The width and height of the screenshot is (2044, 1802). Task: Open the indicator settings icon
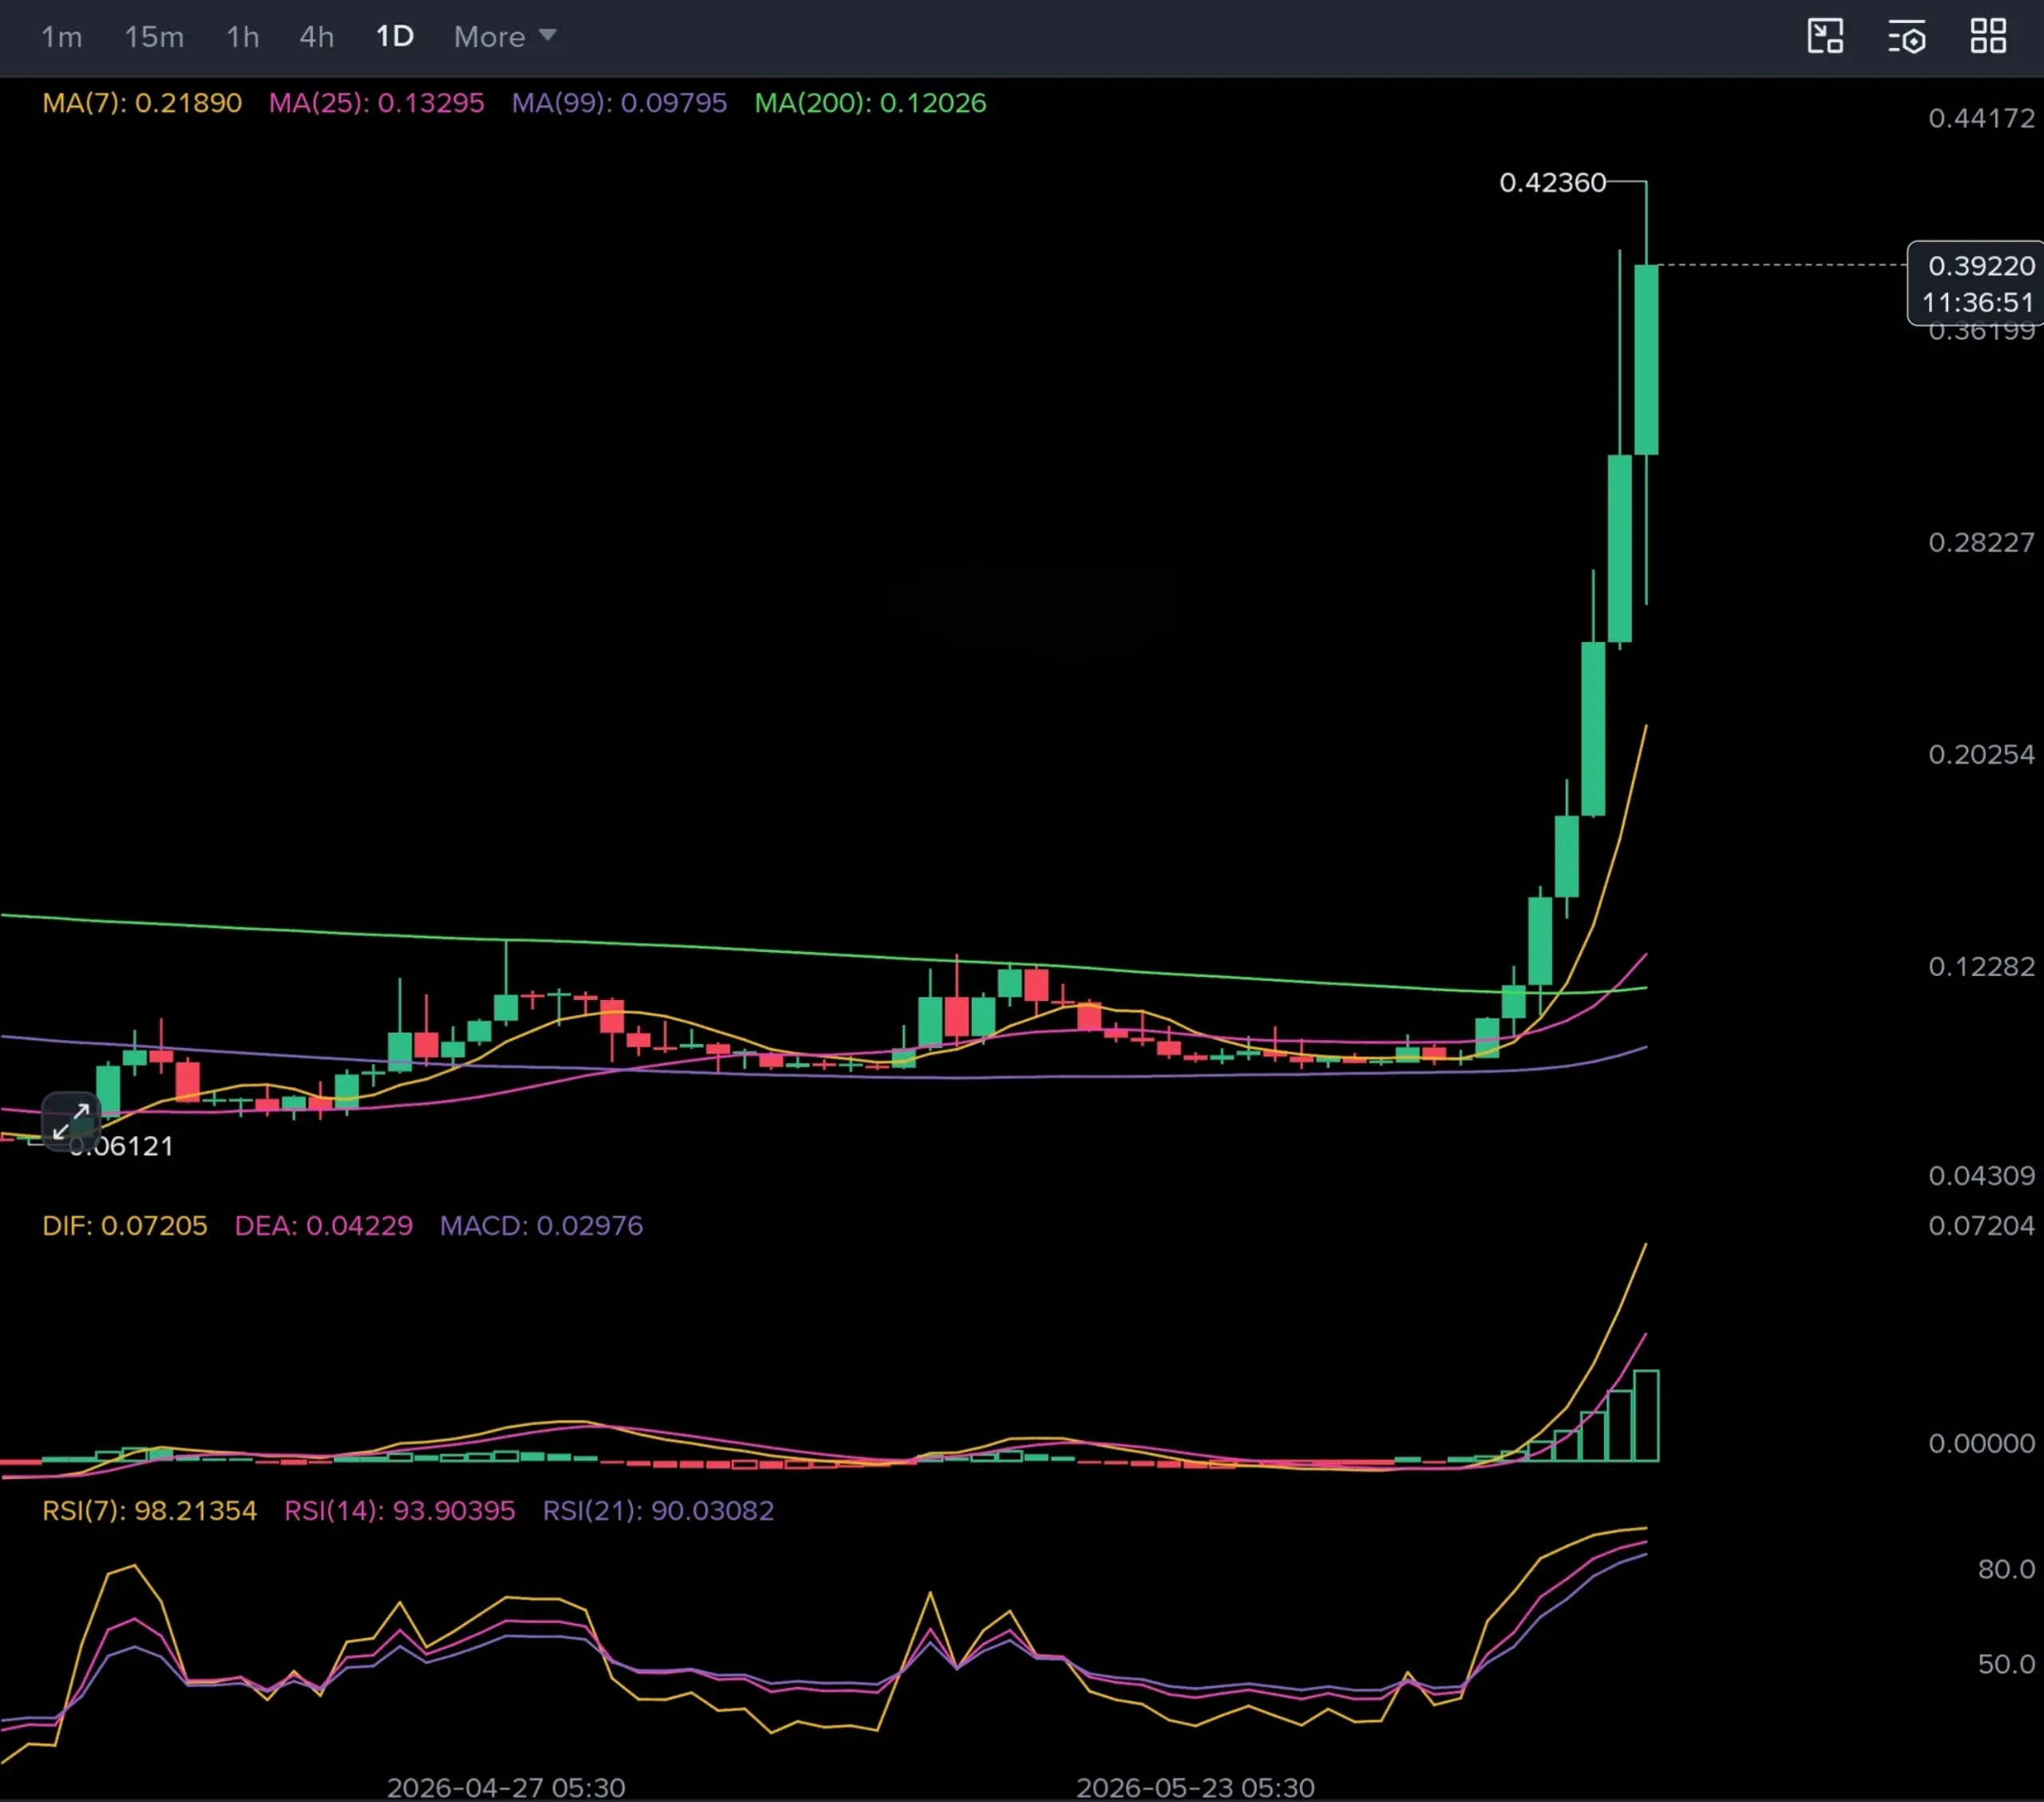point(1907,37)
